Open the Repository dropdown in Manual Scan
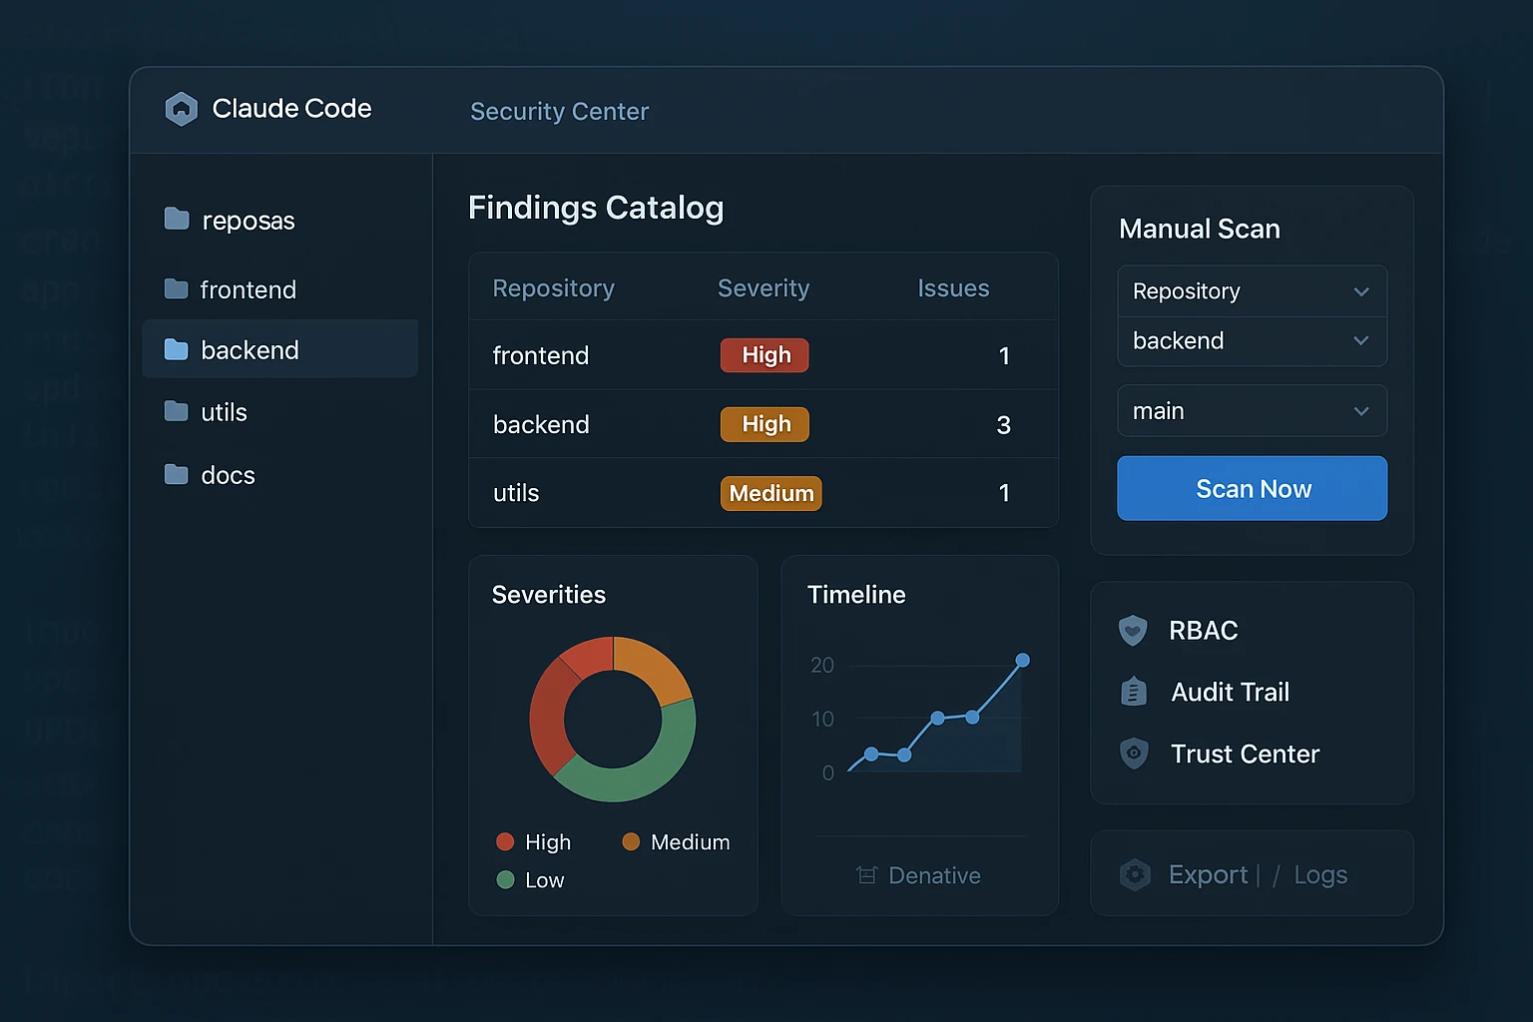The image size is (1533, 1022). [x=1253, y=291]
